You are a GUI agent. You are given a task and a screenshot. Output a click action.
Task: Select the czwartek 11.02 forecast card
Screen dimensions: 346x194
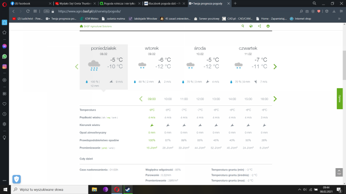pos(248,67)
